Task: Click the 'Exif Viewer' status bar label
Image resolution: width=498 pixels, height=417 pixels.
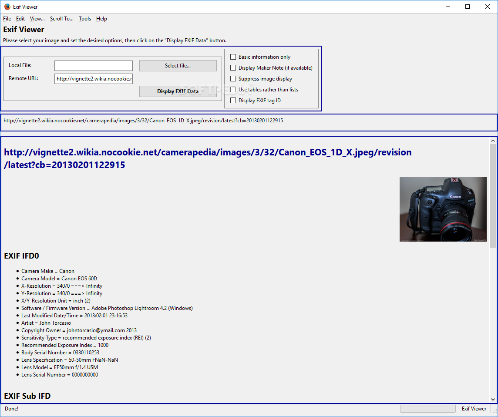Action: (x=474, y=409)
